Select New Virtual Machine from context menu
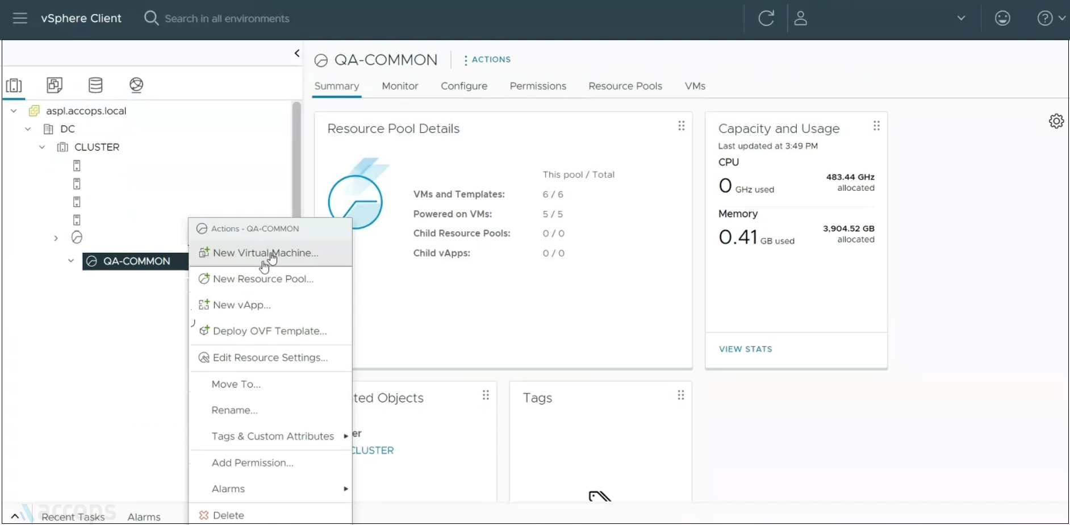This screenshot has height=525, width=1070. 265,253
